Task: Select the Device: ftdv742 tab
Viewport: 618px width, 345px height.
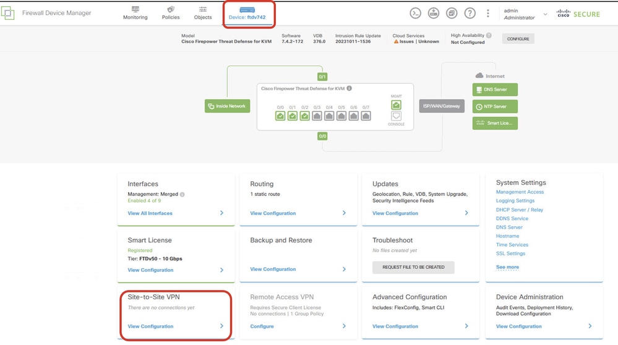Action: pos(247,14)
